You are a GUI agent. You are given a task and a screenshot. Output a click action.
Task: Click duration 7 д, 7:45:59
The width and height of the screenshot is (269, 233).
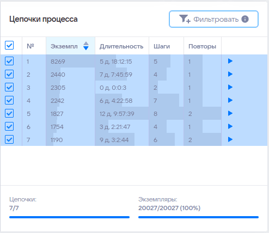(116, 75)
